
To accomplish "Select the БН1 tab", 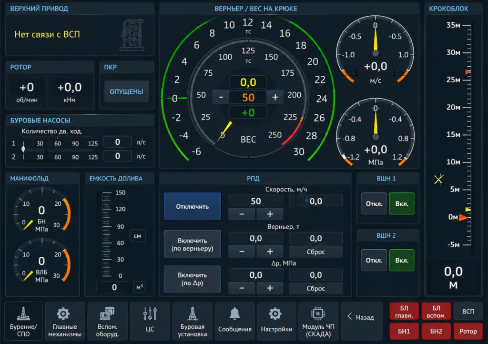I will coord(404,331).
